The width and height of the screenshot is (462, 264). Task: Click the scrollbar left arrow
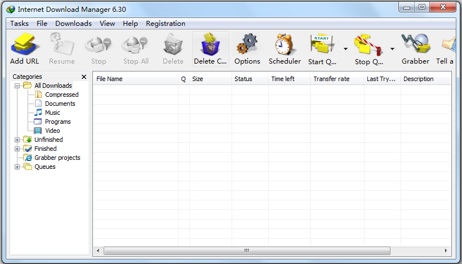tap(98, 250)
